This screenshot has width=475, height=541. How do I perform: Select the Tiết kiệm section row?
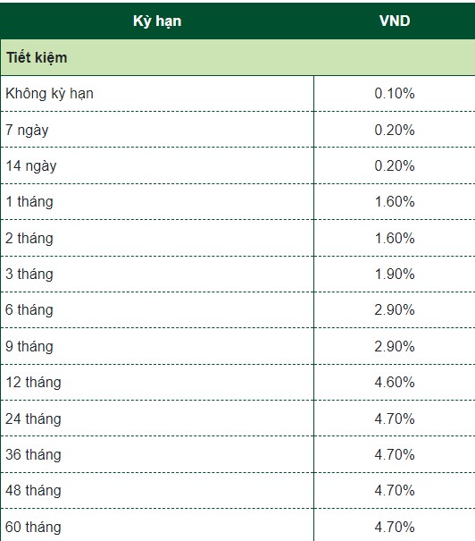pos(237,57)
